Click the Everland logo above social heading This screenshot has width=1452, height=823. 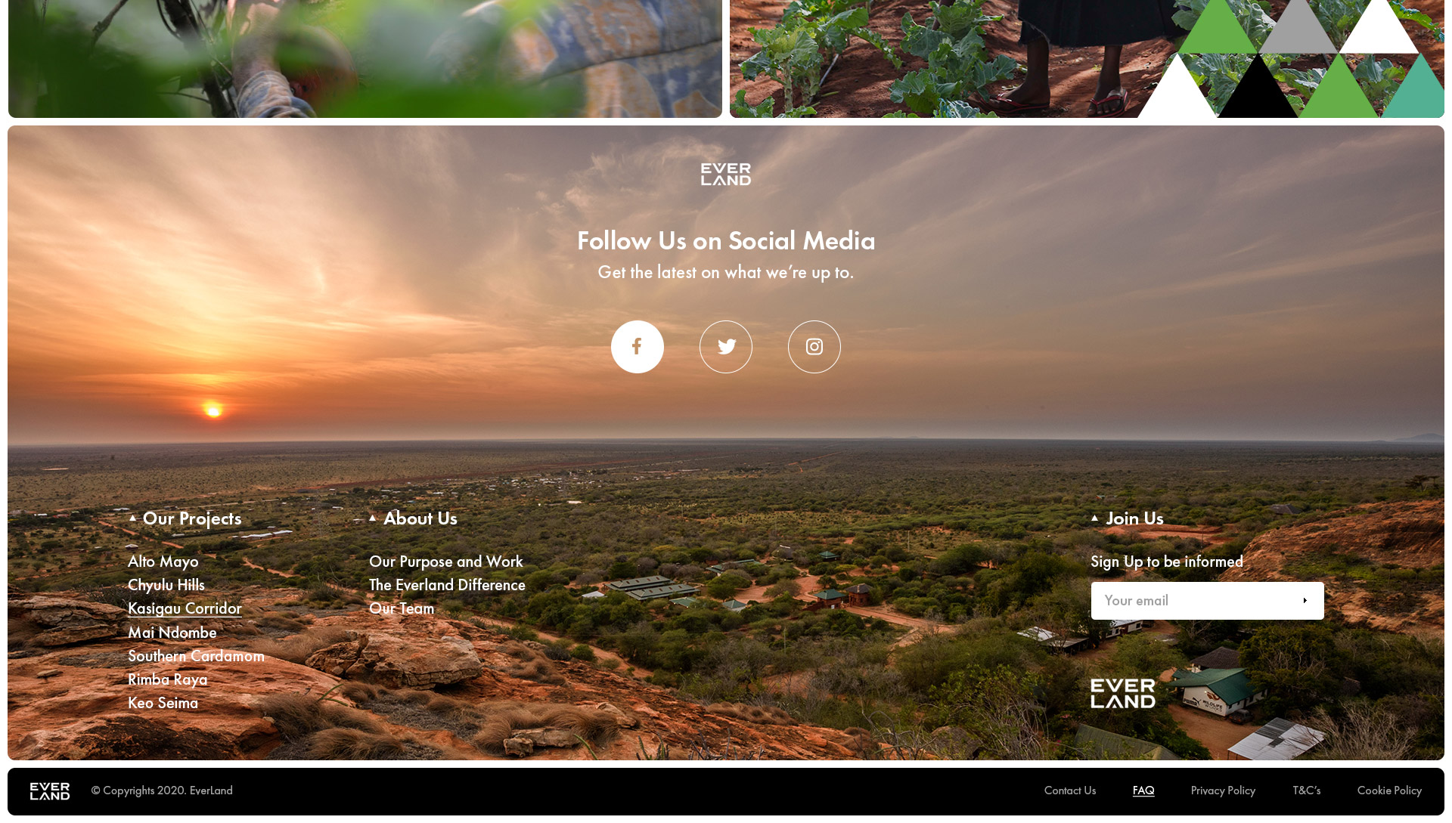tap(726, 175)
